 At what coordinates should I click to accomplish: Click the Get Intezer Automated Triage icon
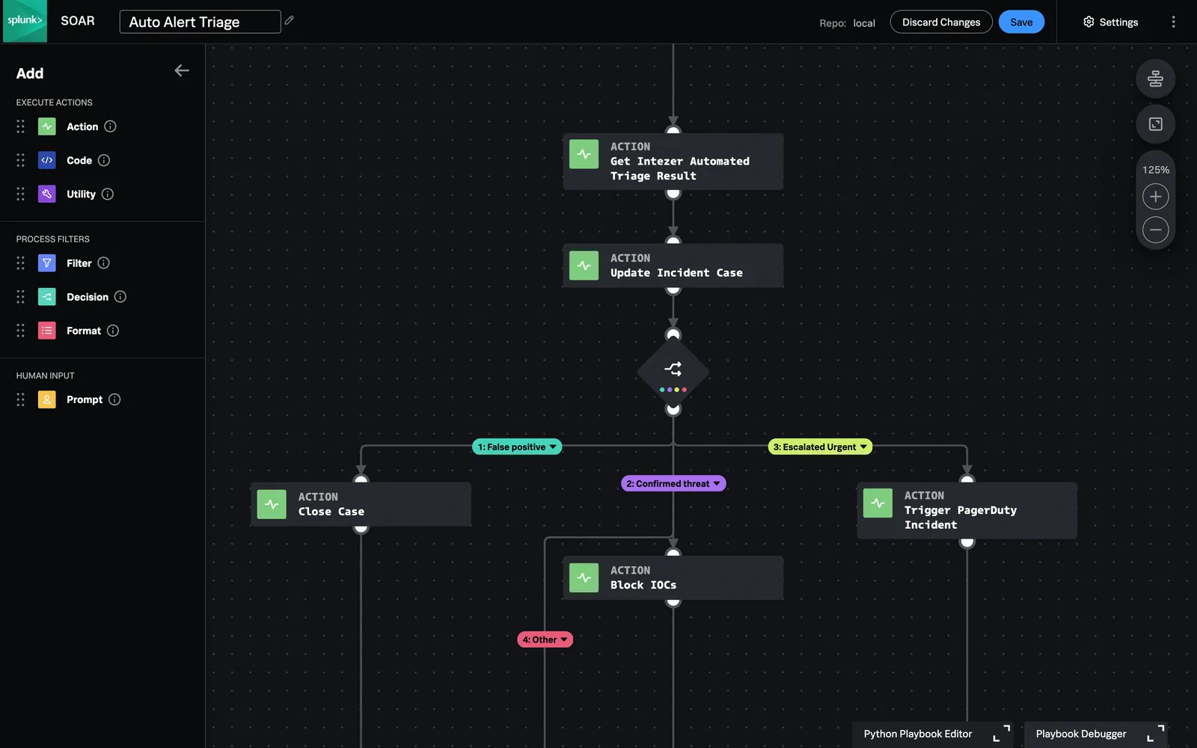(584, 154)
